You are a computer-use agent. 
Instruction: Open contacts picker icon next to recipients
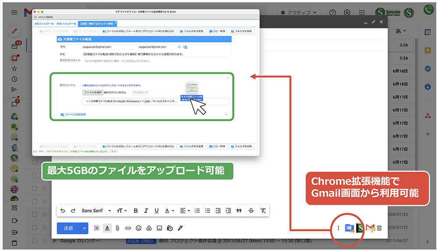click(185, 47)
